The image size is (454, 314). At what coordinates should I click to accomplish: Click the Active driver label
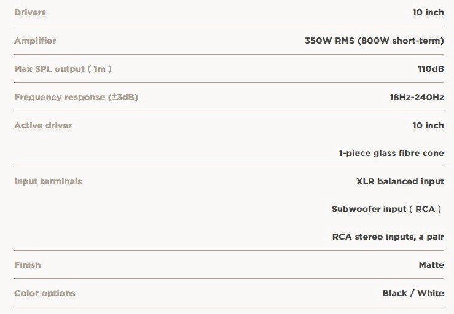click(43, 125)
